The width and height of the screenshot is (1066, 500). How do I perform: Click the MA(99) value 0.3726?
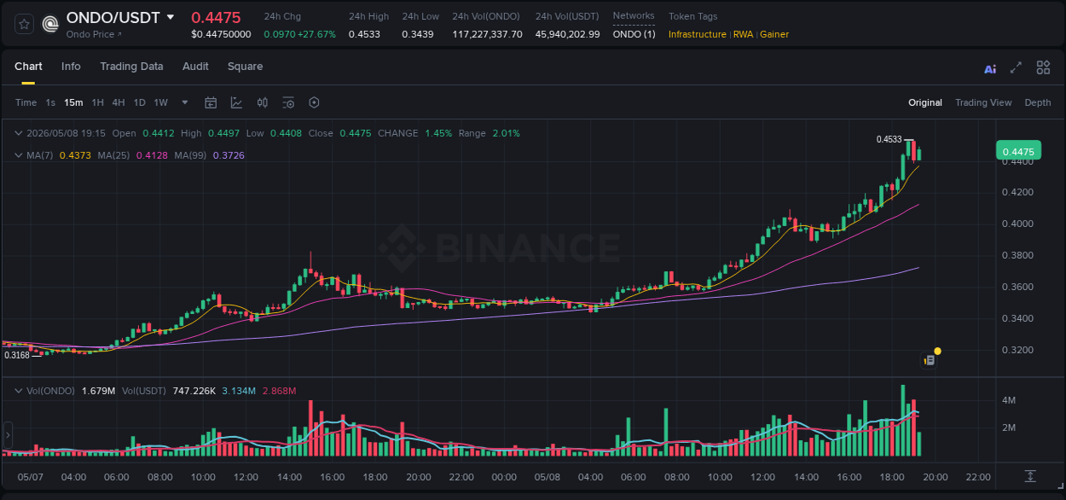[229, 155]
